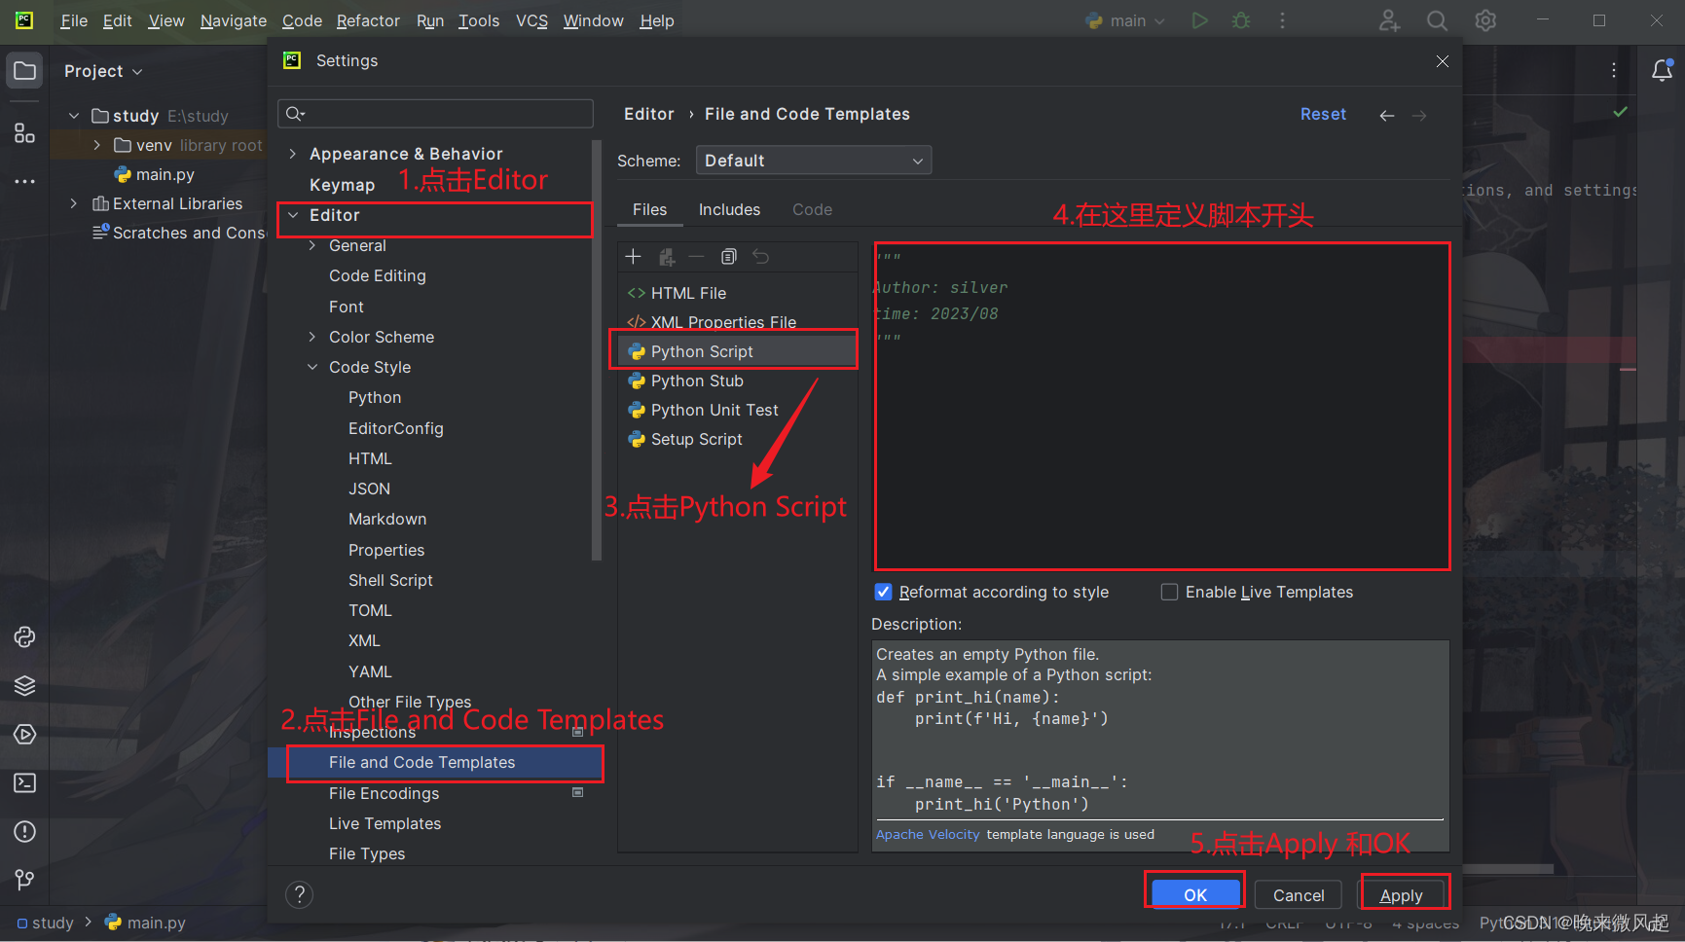Select Live Templates setting
The height and width of the screenshot is (942, 1685).
tap(385, 823)
